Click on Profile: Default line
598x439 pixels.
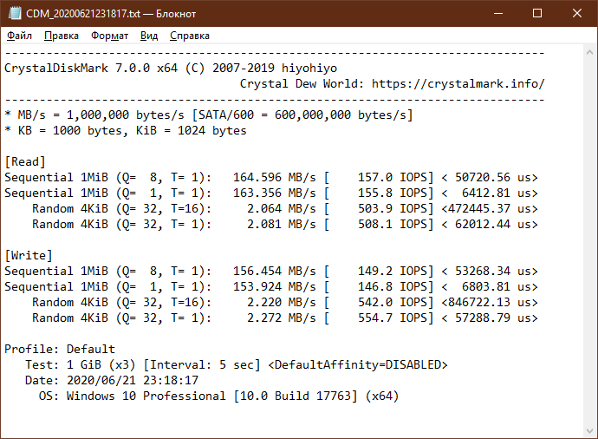point(60,349)
